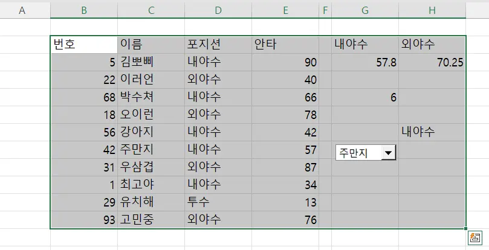Select column B header

pyautogui.click(x=84, y=10)
